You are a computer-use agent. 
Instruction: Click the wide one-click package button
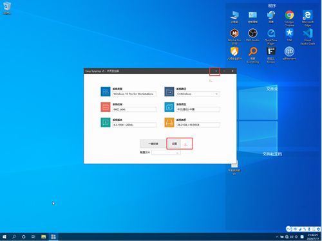pos(153,144)
